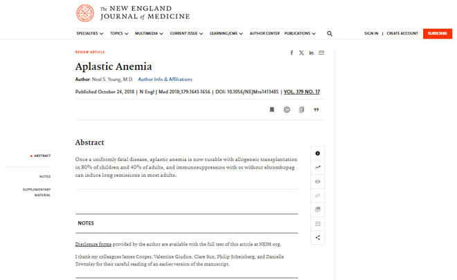The image size is (457, 280).
Task: Open permissions copyright icon
Action: [287, 110]
